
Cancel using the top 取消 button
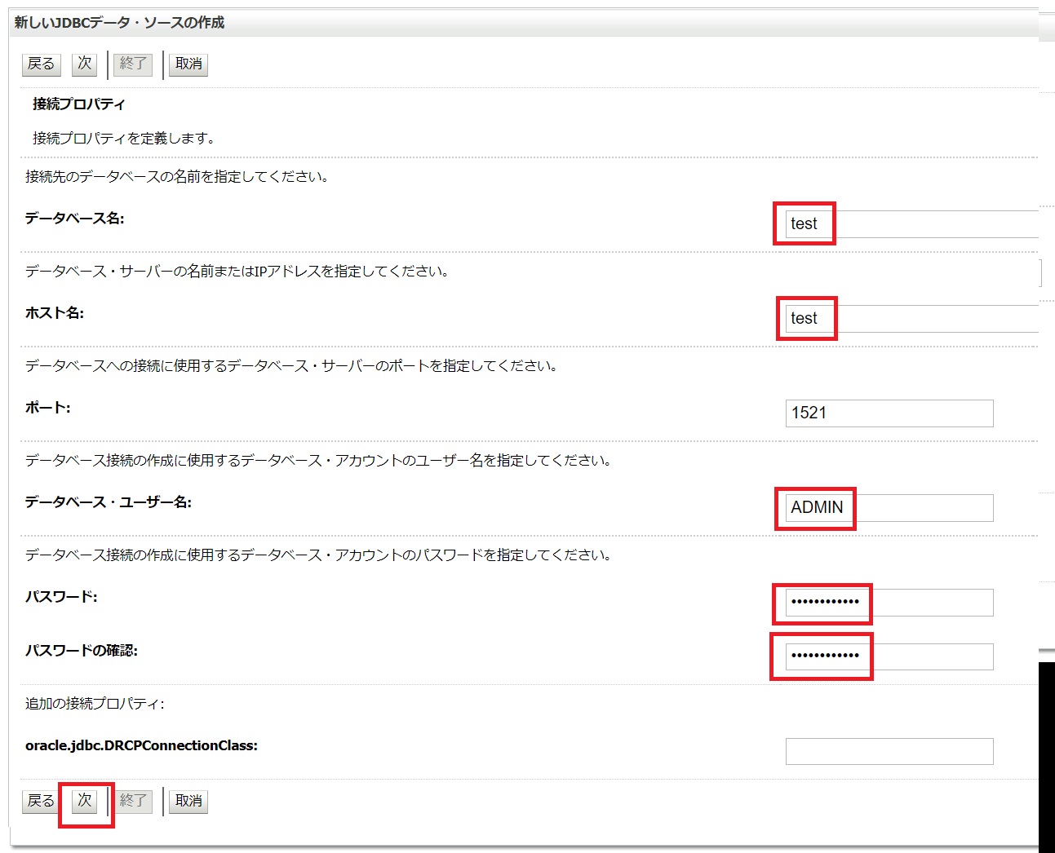point(188,64)
